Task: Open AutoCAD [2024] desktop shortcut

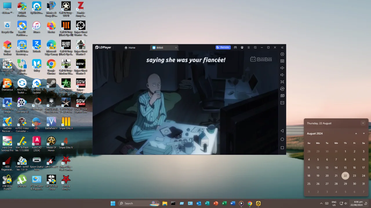Action: 37,144
